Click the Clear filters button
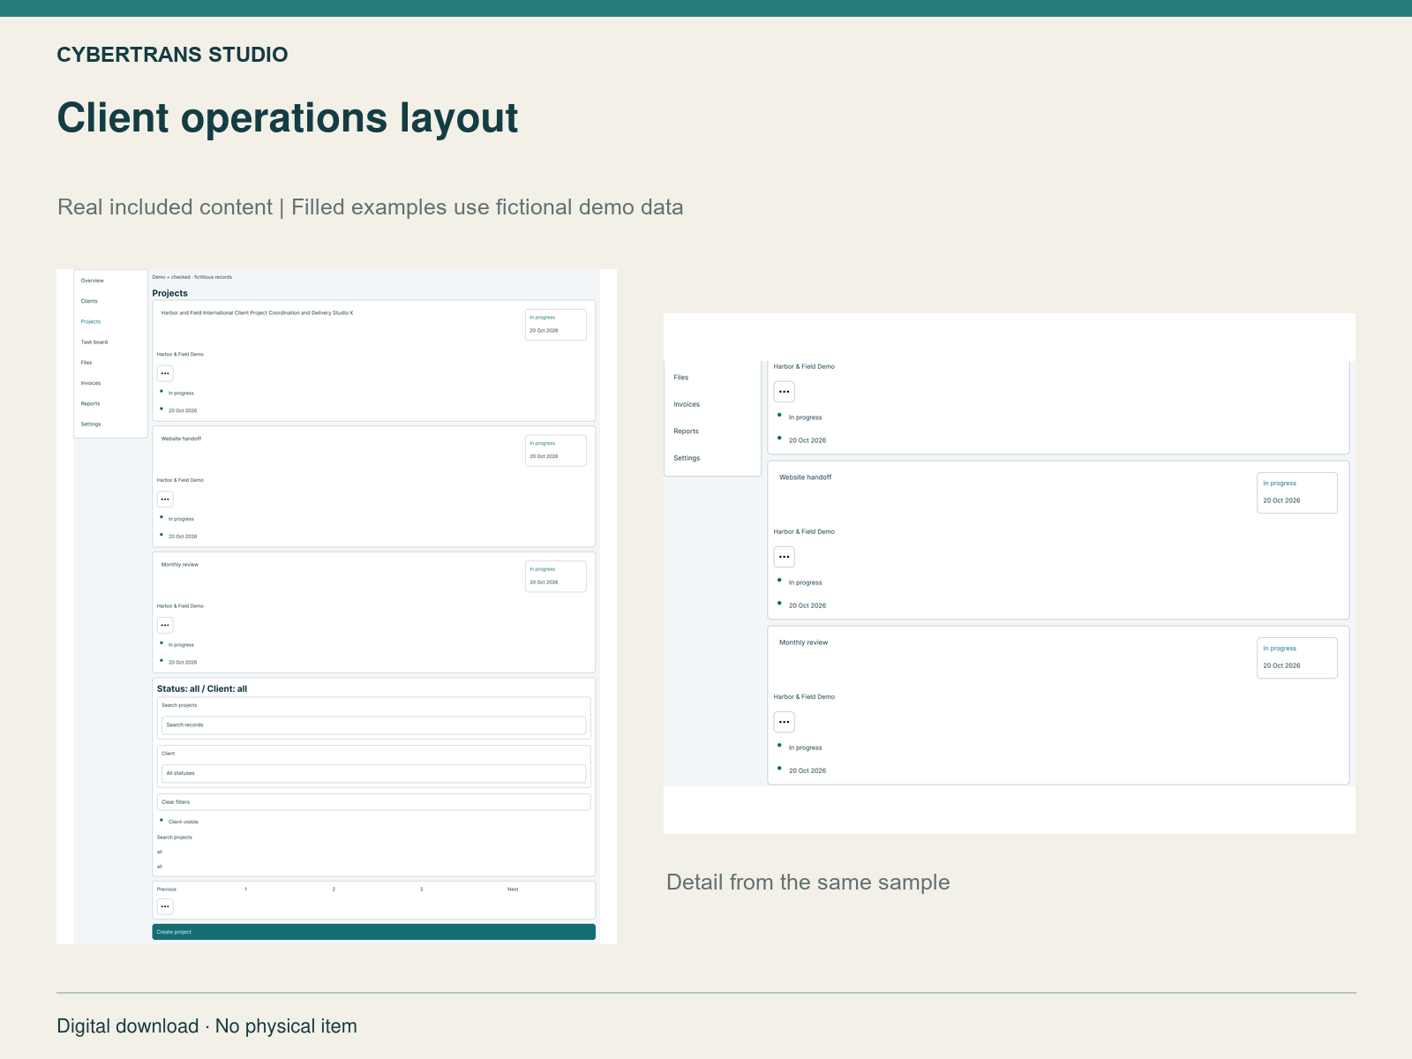 374,802
